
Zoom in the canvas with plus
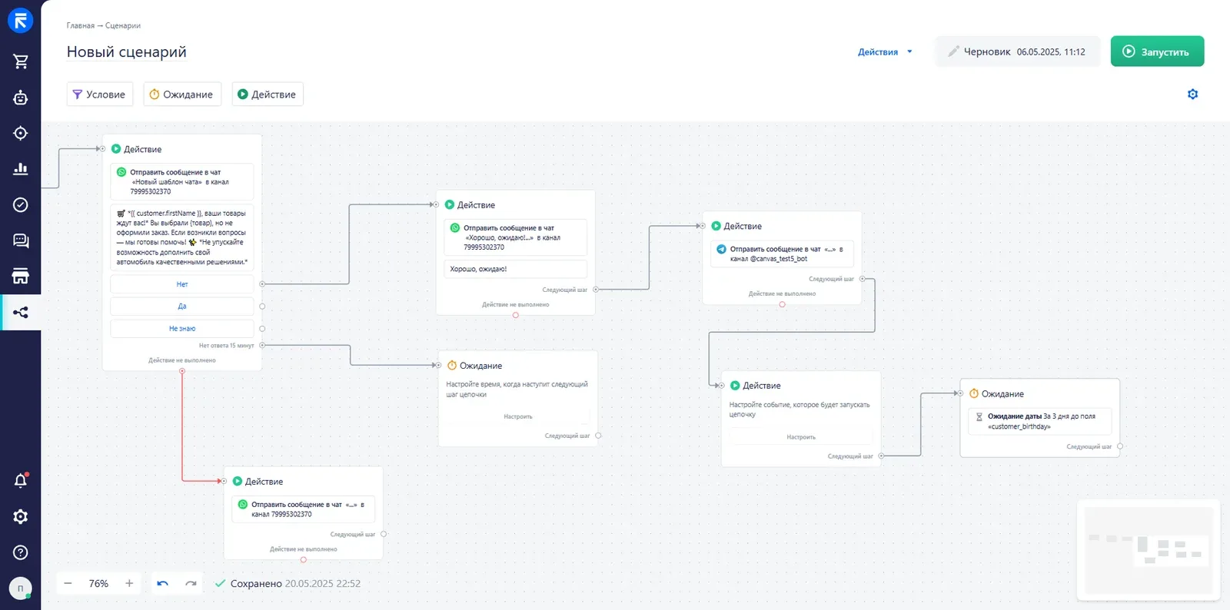click(129, 584)
